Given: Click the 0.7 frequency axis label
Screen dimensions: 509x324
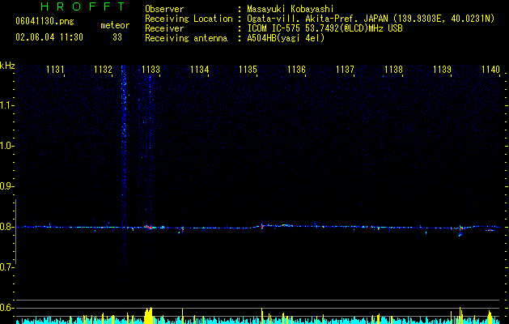Looking at the screenshot, I should coord(6,267).
